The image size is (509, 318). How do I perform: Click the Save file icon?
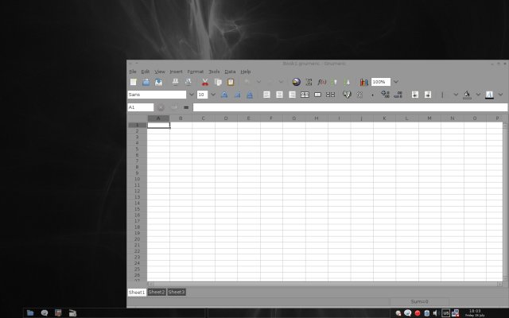(x=158, y=82)
